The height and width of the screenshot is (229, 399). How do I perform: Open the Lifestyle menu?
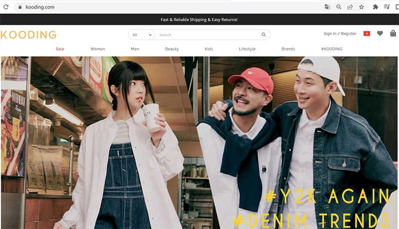tap(247, 49)
